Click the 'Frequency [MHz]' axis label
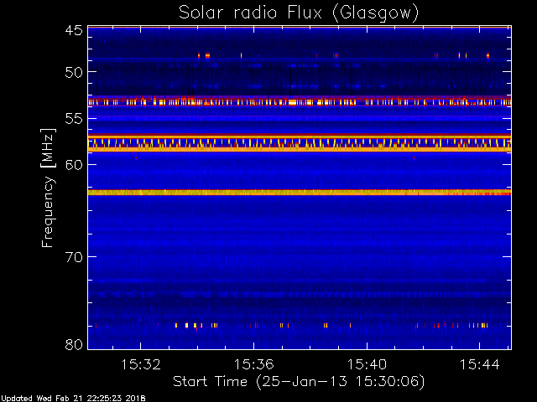537x402 pixels. [x=48, y=188]
